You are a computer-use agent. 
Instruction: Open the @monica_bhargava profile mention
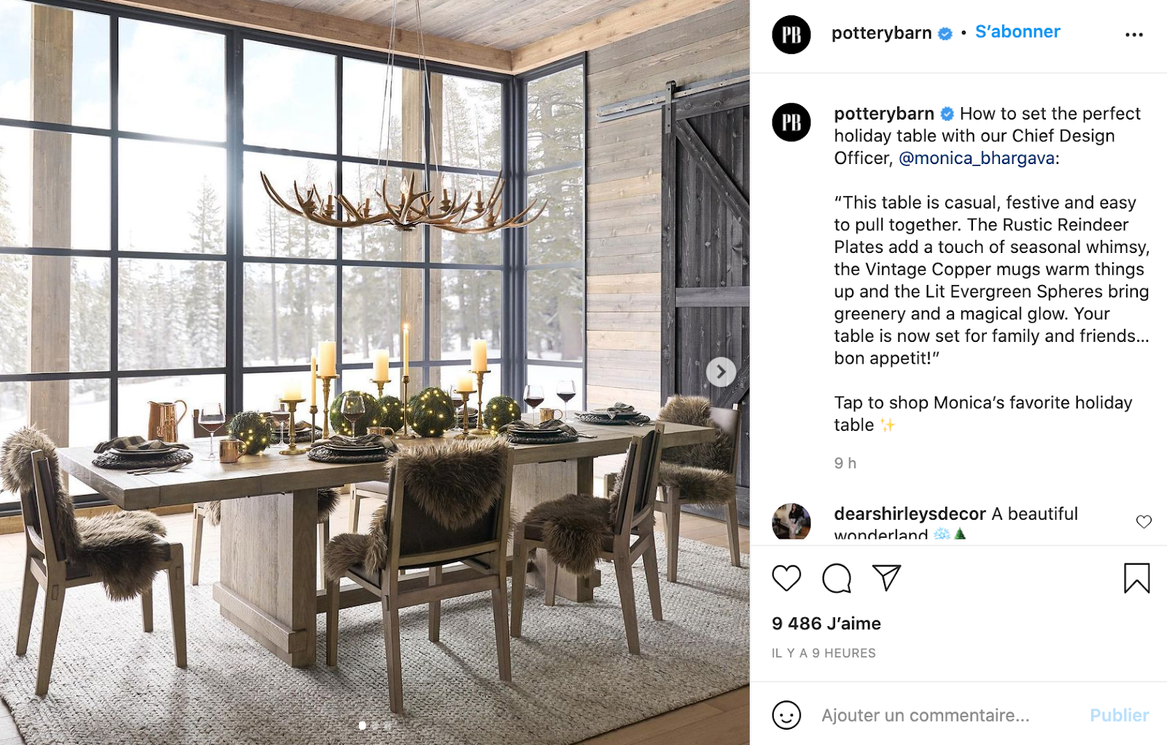977,158
